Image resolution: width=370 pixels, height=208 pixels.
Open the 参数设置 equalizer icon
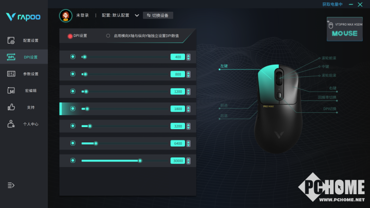[11, 74]
